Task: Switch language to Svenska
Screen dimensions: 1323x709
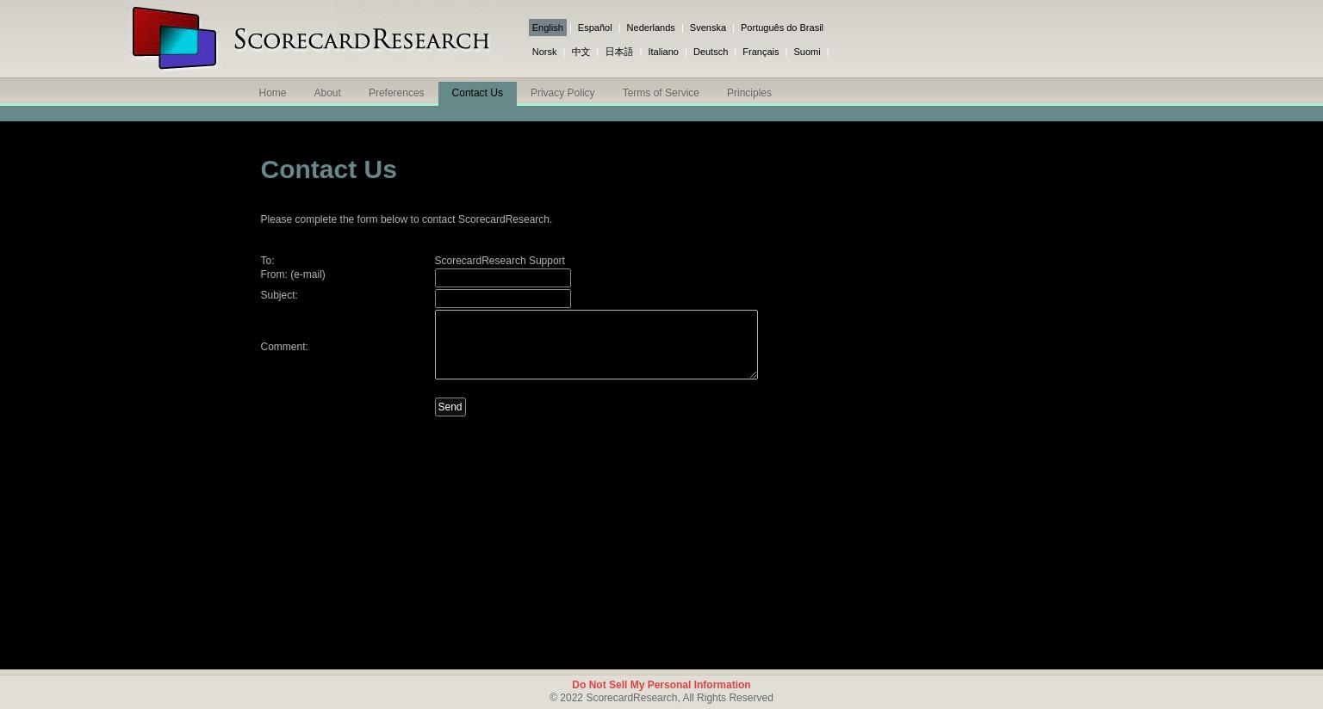Action: click(x=707, y=28)
